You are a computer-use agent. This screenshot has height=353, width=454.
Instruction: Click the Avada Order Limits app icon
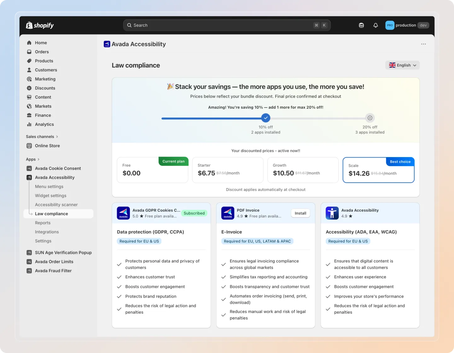(x=29, y=262)
